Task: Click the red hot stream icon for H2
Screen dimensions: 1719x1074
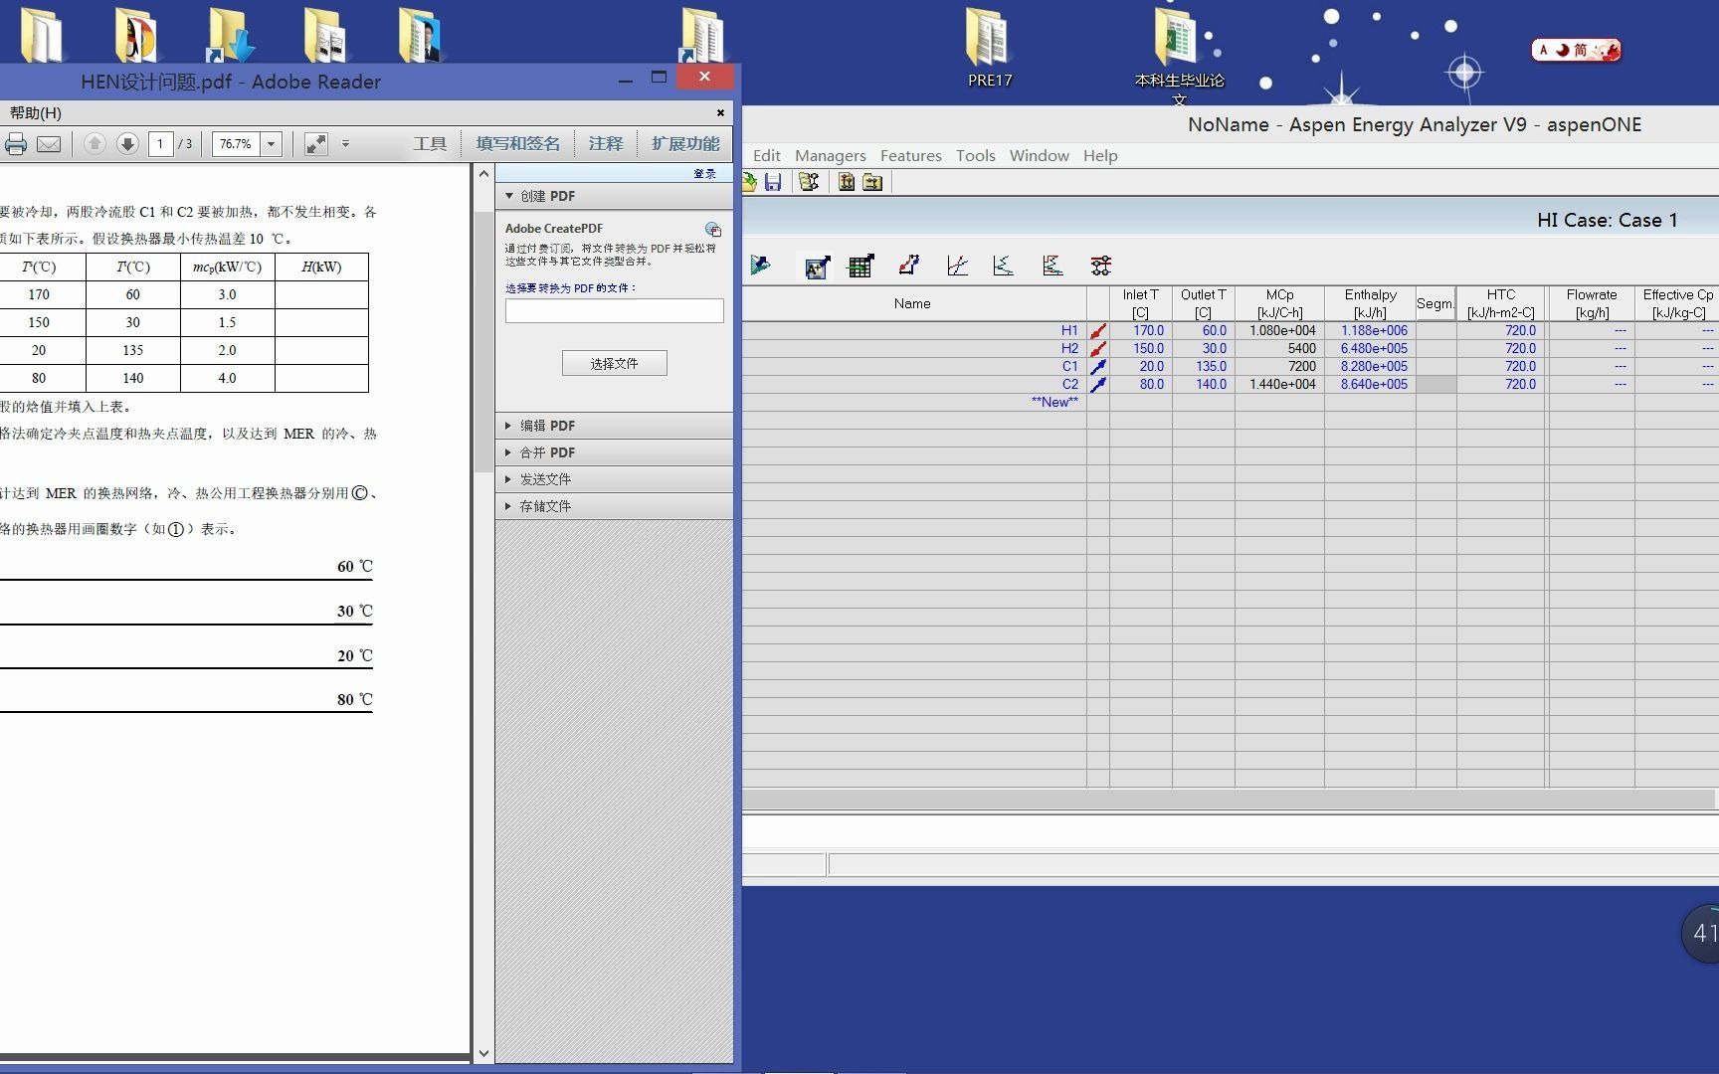Action: pyautogui.click(x=1098, y=349)
